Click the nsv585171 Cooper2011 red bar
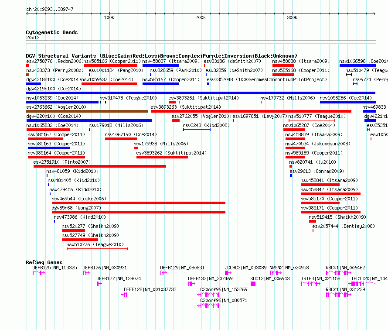The height and width of the screenshot is (330, 388). pos(330,212)
